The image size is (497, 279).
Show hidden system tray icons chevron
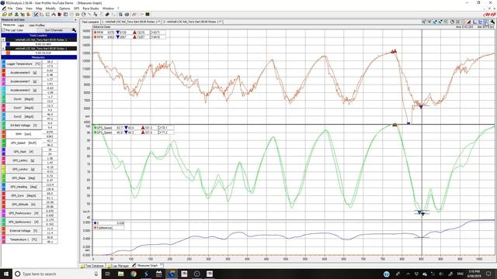pos(408,274)
